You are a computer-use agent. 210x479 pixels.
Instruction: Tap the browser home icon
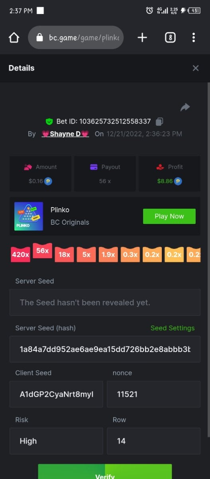pyautogui.click(x=14, y=38)
